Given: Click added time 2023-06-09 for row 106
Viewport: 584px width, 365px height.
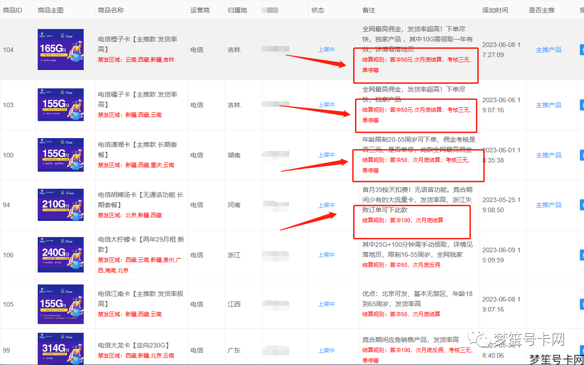Looking at the screenshot, I should click(502, 255).
